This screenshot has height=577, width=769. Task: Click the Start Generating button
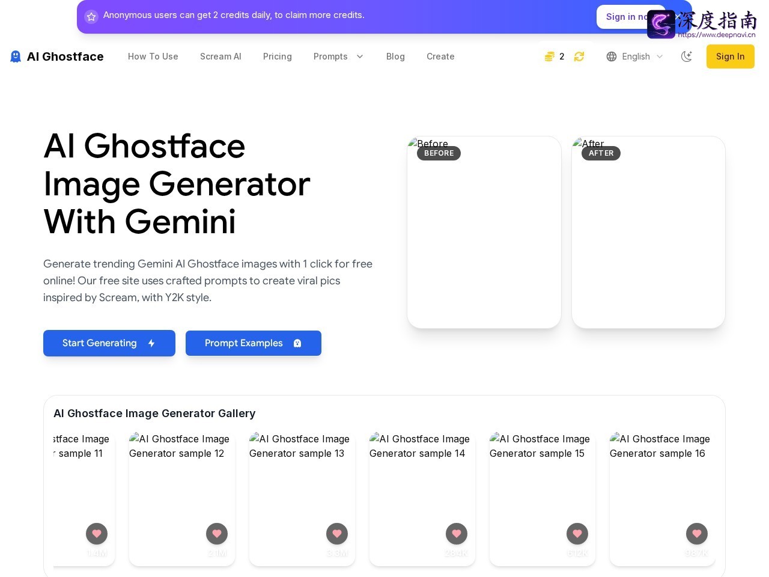pyautogui.click(x=109, y=343)
